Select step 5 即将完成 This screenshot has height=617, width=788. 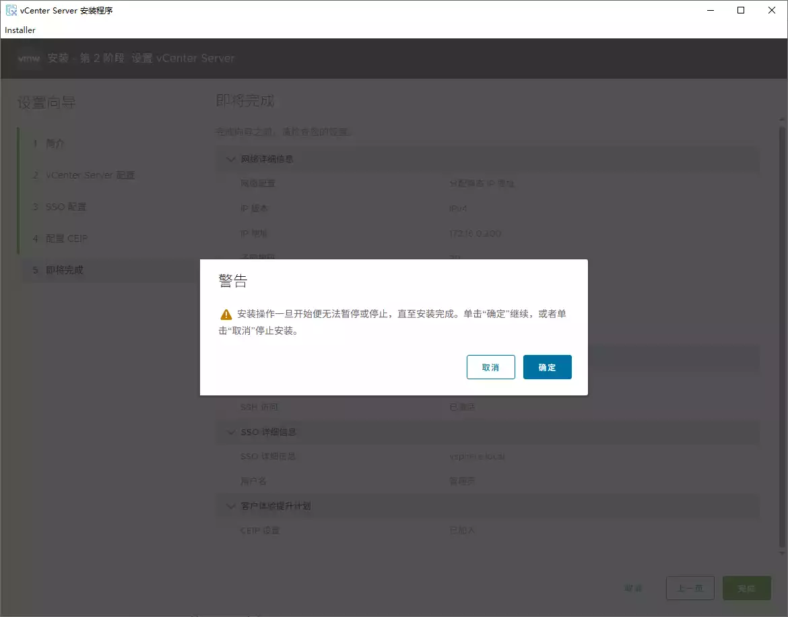(108, 270)
